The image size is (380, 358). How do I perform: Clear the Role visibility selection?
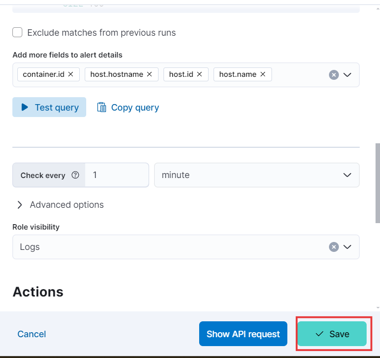click(x=334, y=247)
